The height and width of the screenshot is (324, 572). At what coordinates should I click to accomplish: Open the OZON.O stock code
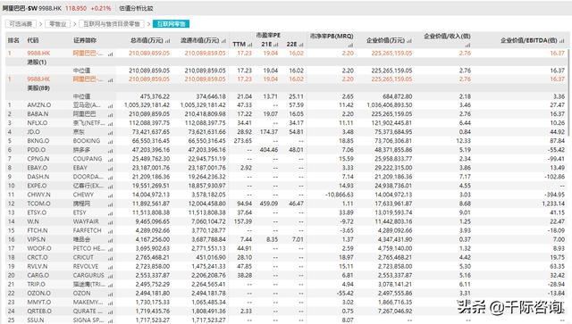pos(39,294)
